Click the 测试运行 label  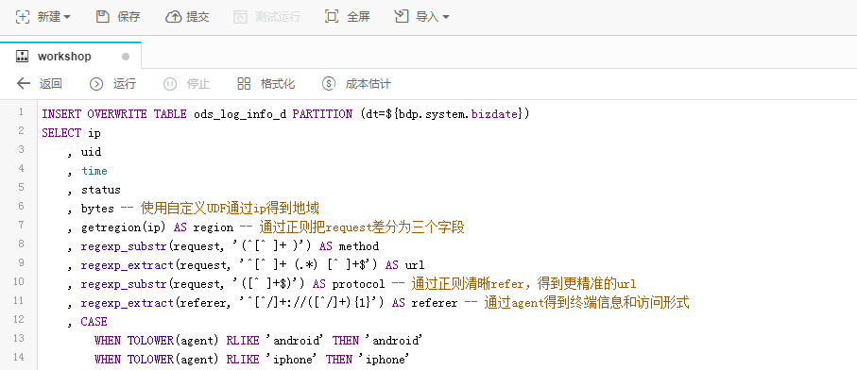click(x=278, y=17)
